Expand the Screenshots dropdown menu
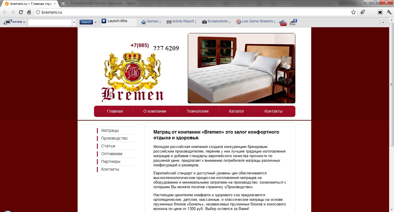Image resolution: width=394 pixels, height=212 pixels. point(216,22)
